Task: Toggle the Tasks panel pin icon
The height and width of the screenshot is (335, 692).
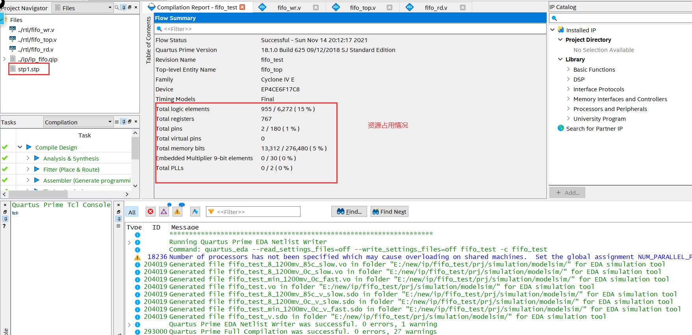Action: tap(124, 122)
